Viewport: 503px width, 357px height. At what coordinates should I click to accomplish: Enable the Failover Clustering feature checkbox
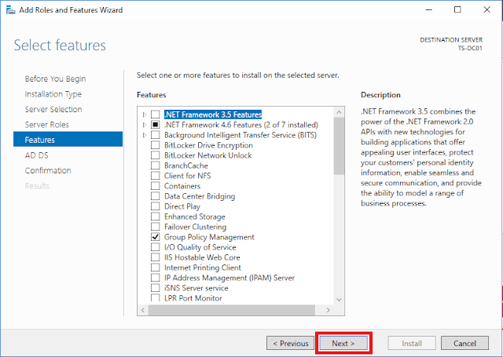click(x=156, y=227)
